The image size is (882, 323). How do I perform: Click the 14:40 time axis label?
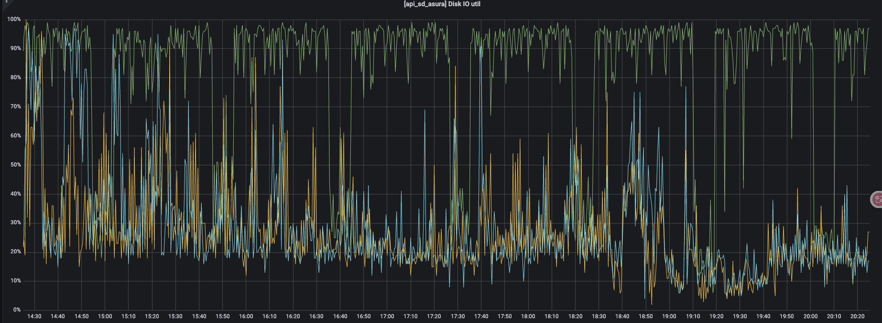click(58, 317)
